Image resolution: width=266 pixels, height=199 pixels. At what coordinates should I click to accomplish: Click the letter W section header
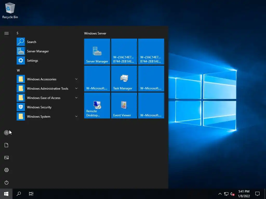click(x=18, y=70)
